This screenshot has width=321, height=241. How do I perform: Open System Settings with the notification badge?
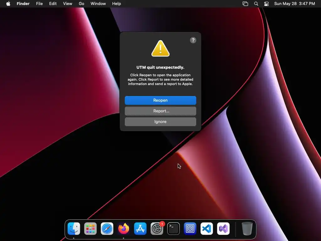pyautogui.click(x=157, y=228)
